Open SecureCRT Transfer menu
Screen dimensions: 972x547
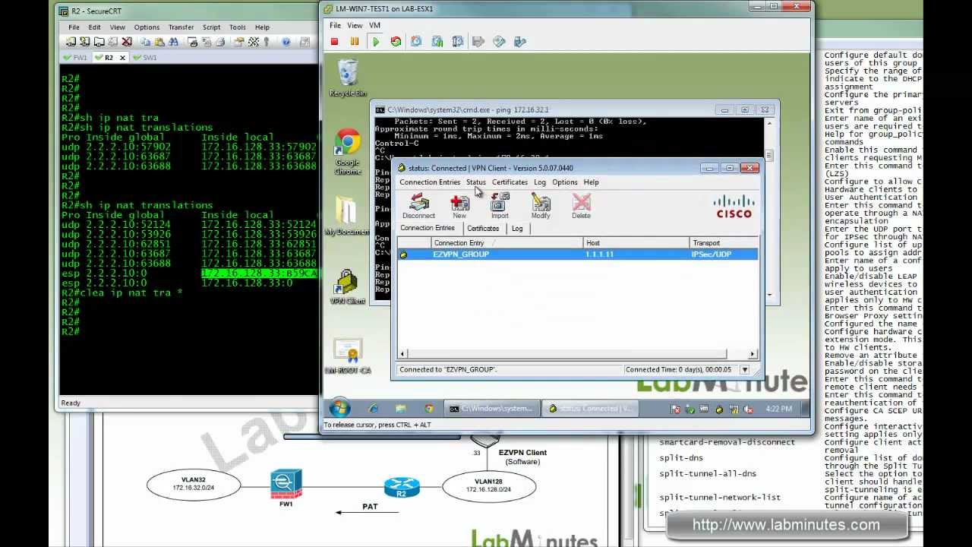[181, 27]
